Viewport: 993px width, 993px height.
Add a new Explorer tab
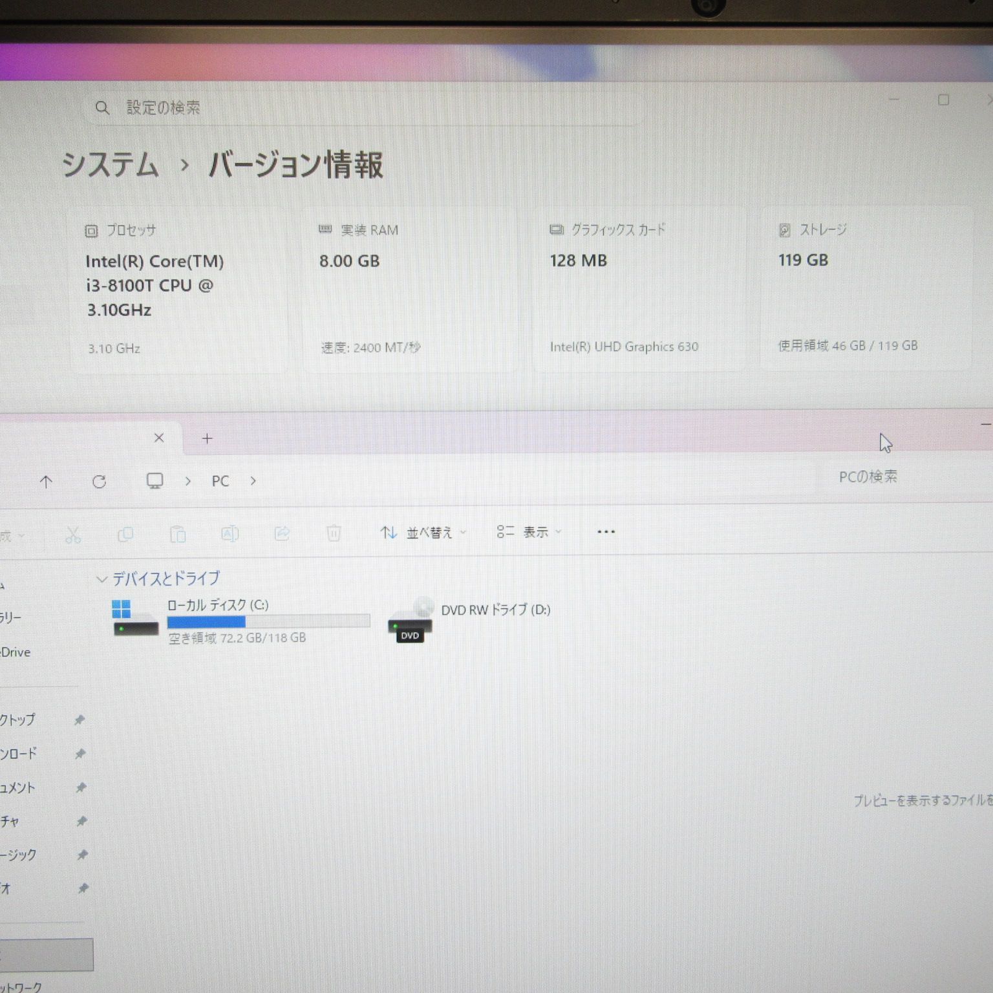(x=207, y=439)
